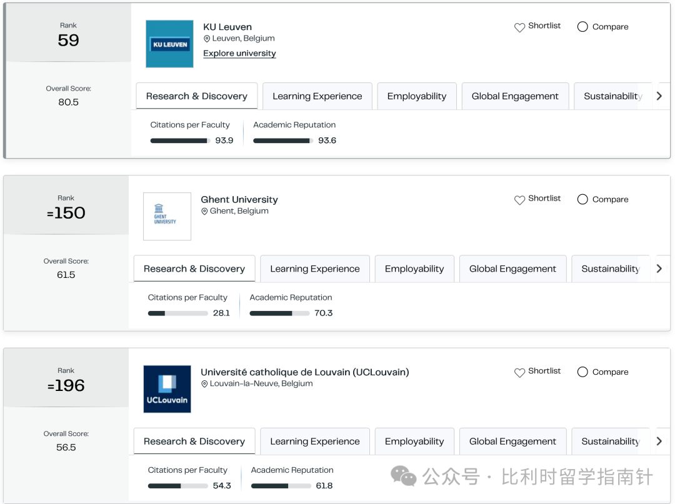
Task: Click KU Leuven's Academic Reputation bar
Action: click(x=283, y=141)
